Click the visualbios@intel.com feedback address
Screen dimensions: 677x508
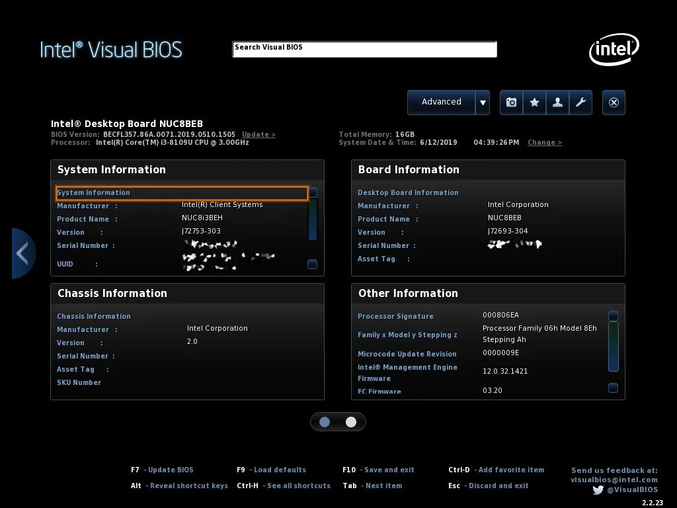[614, 480]
